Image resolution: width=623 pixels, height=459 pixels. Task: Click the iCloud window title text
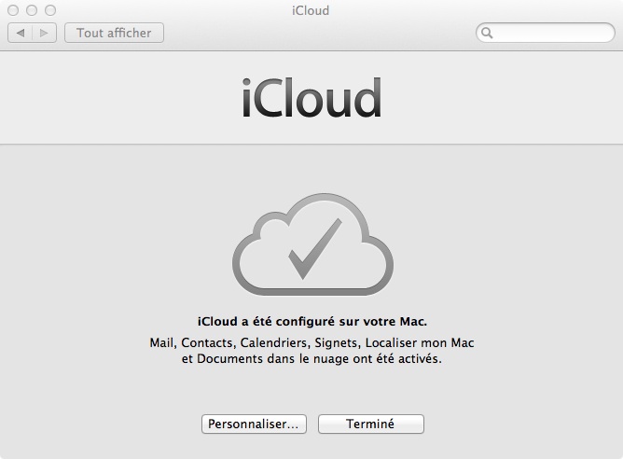click(x=311, y=10)
